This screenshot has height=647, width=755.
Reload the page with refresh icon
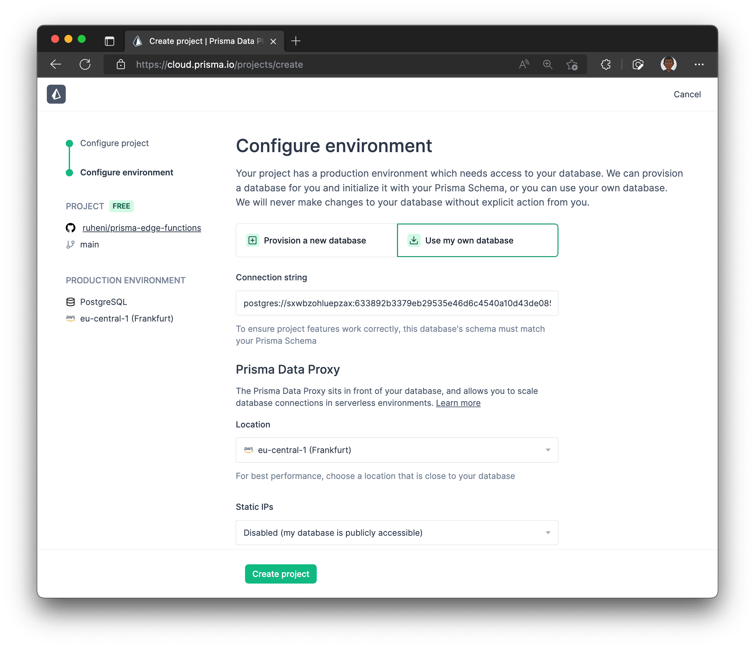click(85, 64)
